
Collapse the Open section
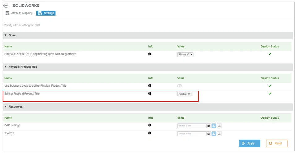pyautogui.click(x=6, y=35)
